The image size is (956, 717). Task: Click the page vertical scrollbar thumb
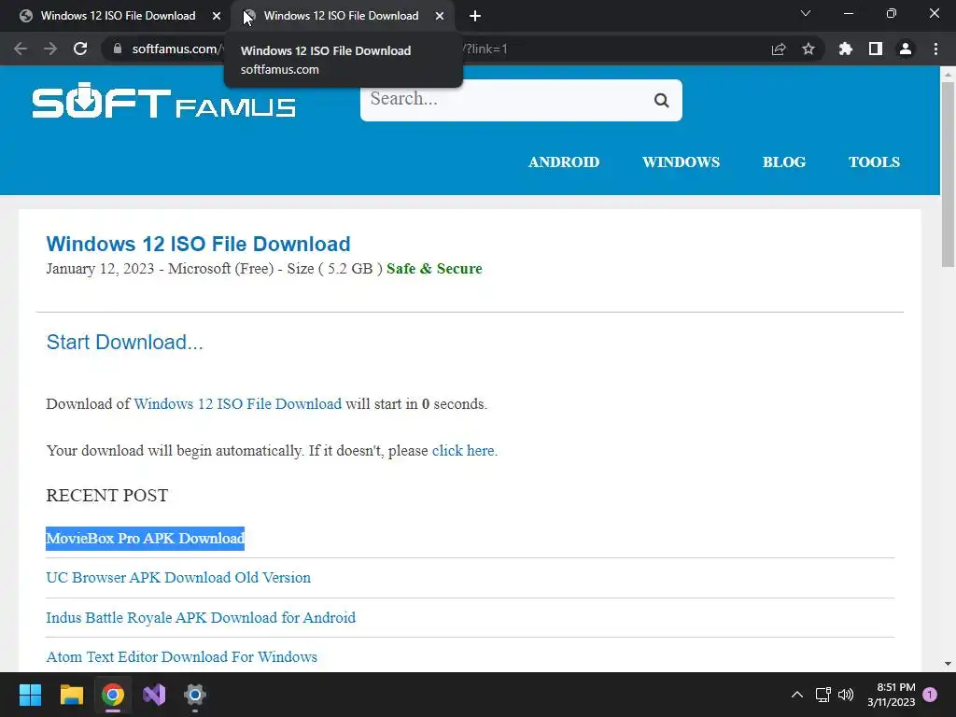[x=948, y=174]
